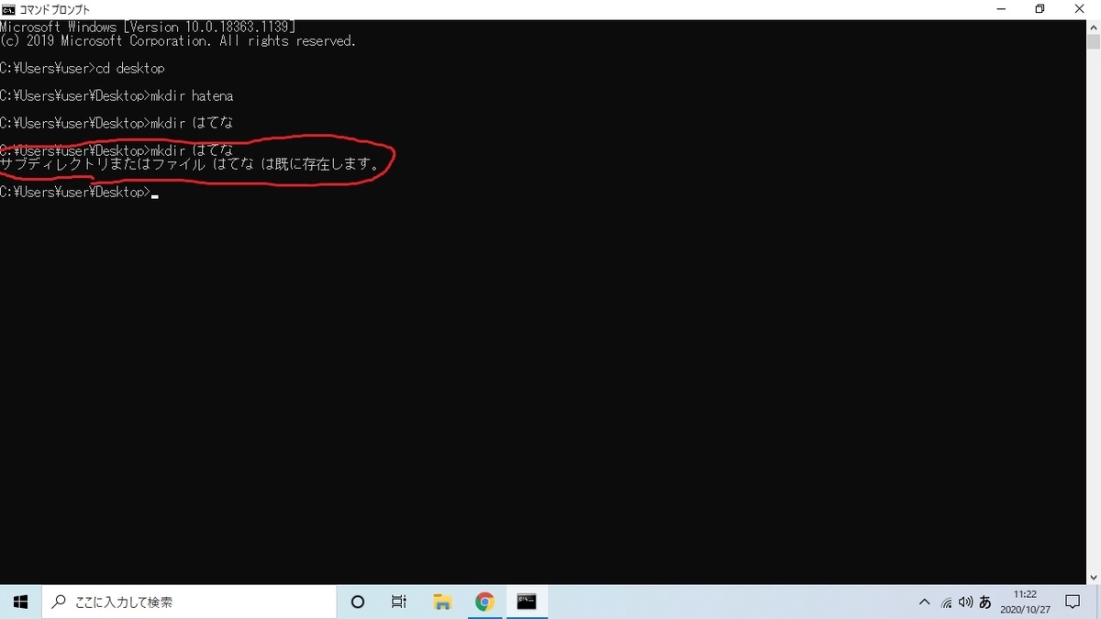
Task: Click the Microsoft Windows version line
Action: coord(148,28)
